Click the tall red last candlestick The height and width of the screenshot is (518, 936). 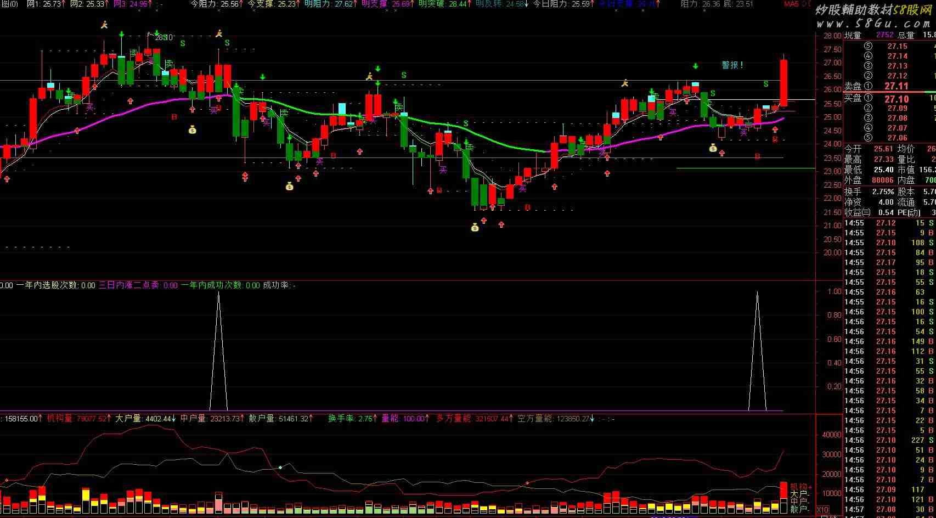783,82
